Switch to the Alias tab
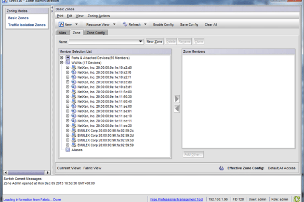 point(62,33)
